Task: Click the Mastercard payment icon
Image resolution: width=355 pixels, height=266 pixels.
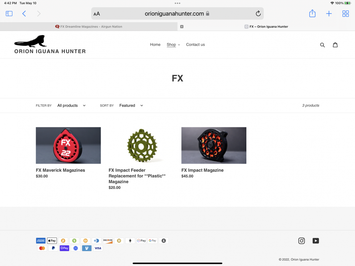Action: (x=42, y=248)
